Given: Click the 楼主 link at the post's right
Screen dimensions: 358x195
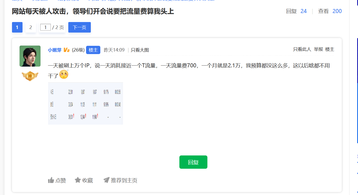Looking at the screenshot, I should point(329,49).
